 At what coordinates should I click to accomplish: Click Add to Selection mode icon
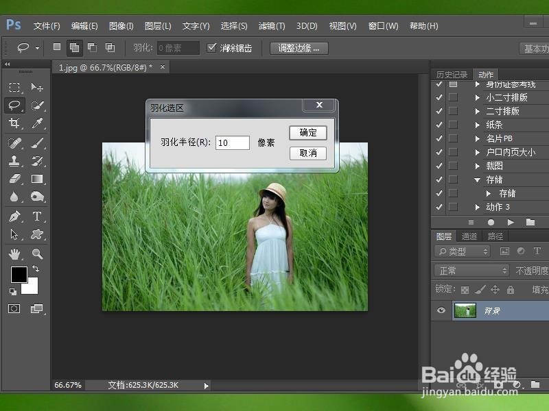click(x=75, y=47)
